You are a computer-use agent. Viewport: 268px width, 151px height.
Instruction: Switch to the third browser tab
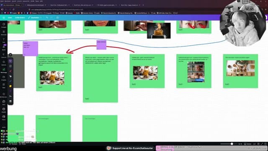59,5
